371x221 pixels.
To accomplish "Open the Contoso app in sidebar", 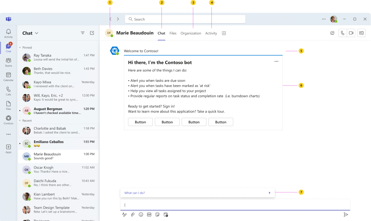I will 8,120.
